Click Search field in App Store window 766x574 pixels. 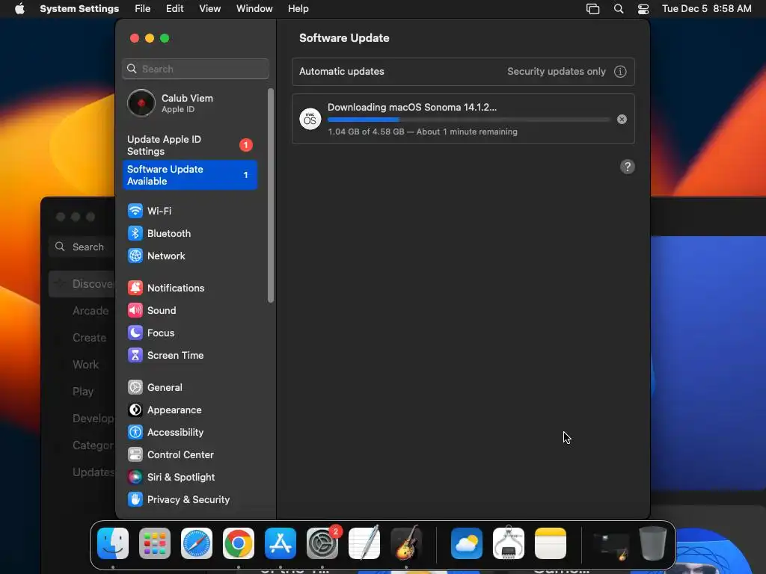pyautogui.click(x=82, y=247)
